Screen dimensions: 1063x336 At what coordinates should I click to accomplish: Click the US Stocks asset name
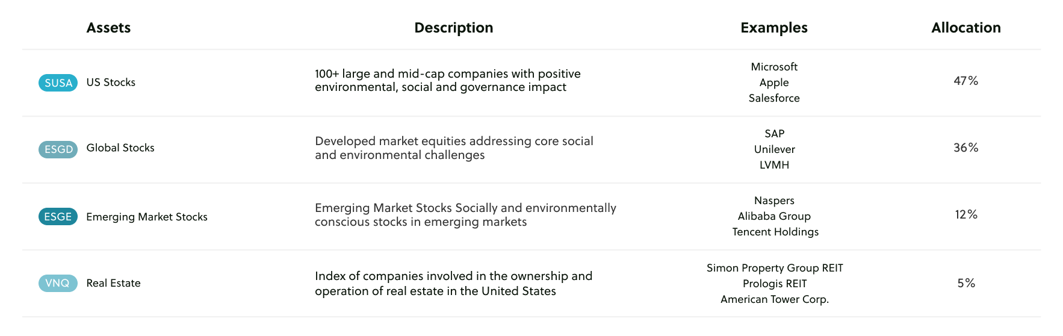point(111,82)
